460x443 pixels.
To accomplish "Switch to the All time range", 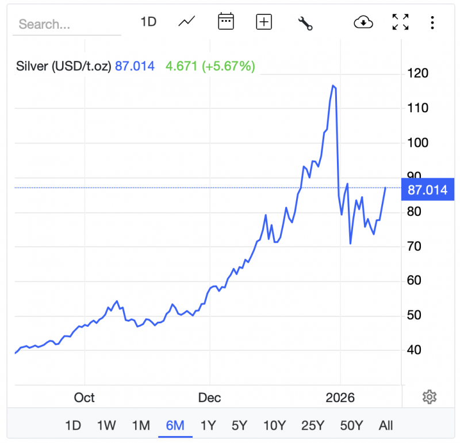I will 386,426.
